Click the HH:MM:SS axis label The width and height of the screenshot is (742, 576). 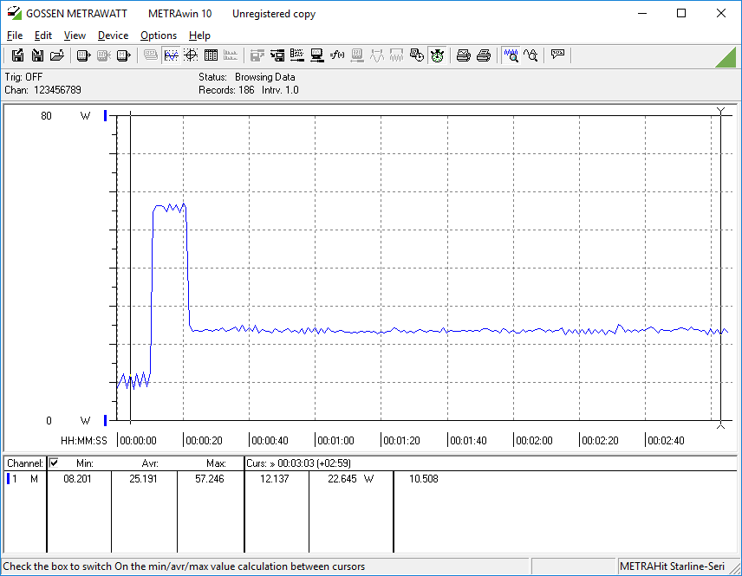(84, 441)
